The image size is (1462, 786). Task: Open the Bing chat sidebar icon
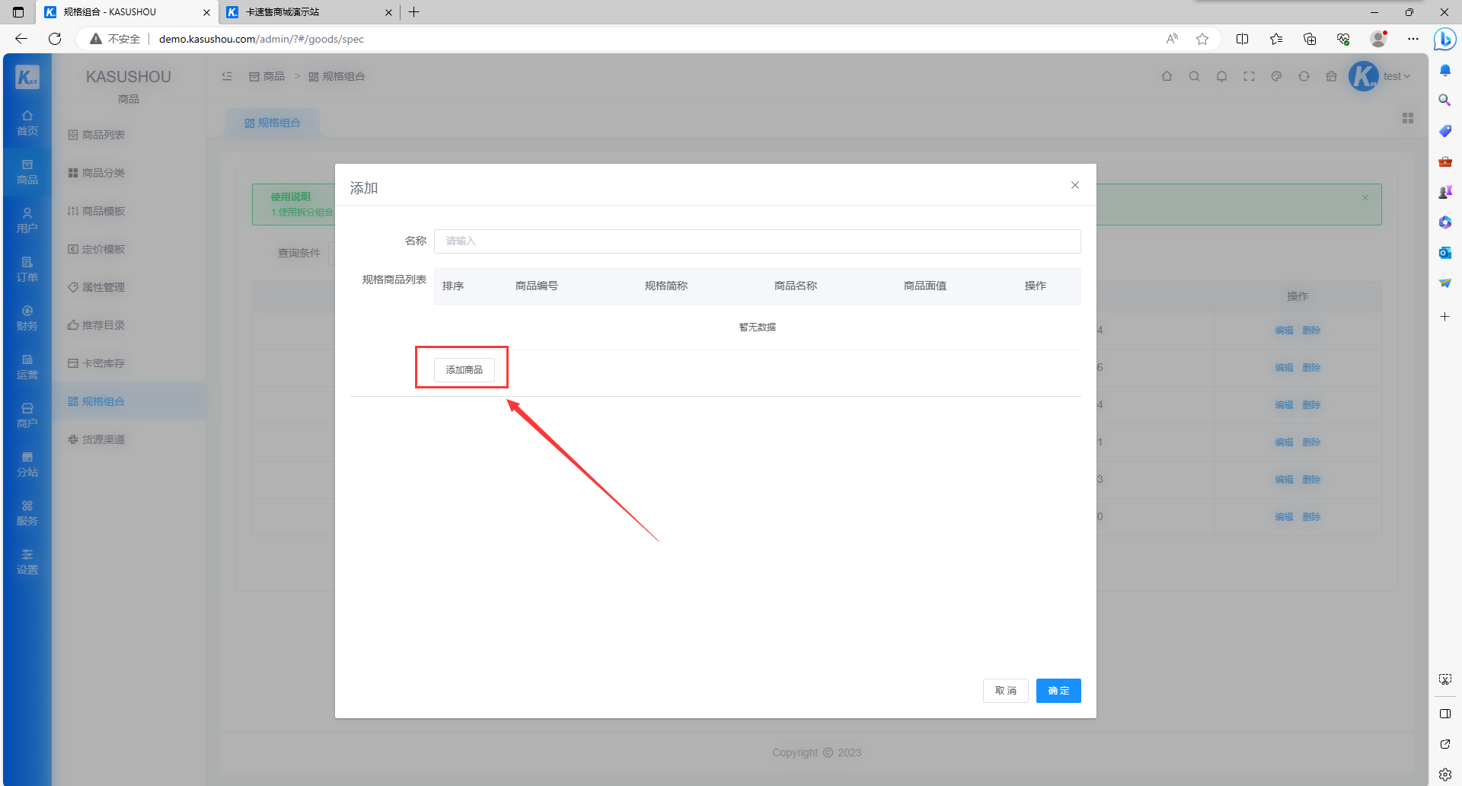(x=1445, y=39)
